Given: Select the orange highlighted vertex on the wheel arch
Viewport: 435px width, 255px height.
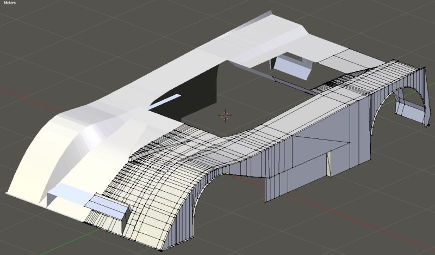Looking at the screenshot, I should point(227,173).
